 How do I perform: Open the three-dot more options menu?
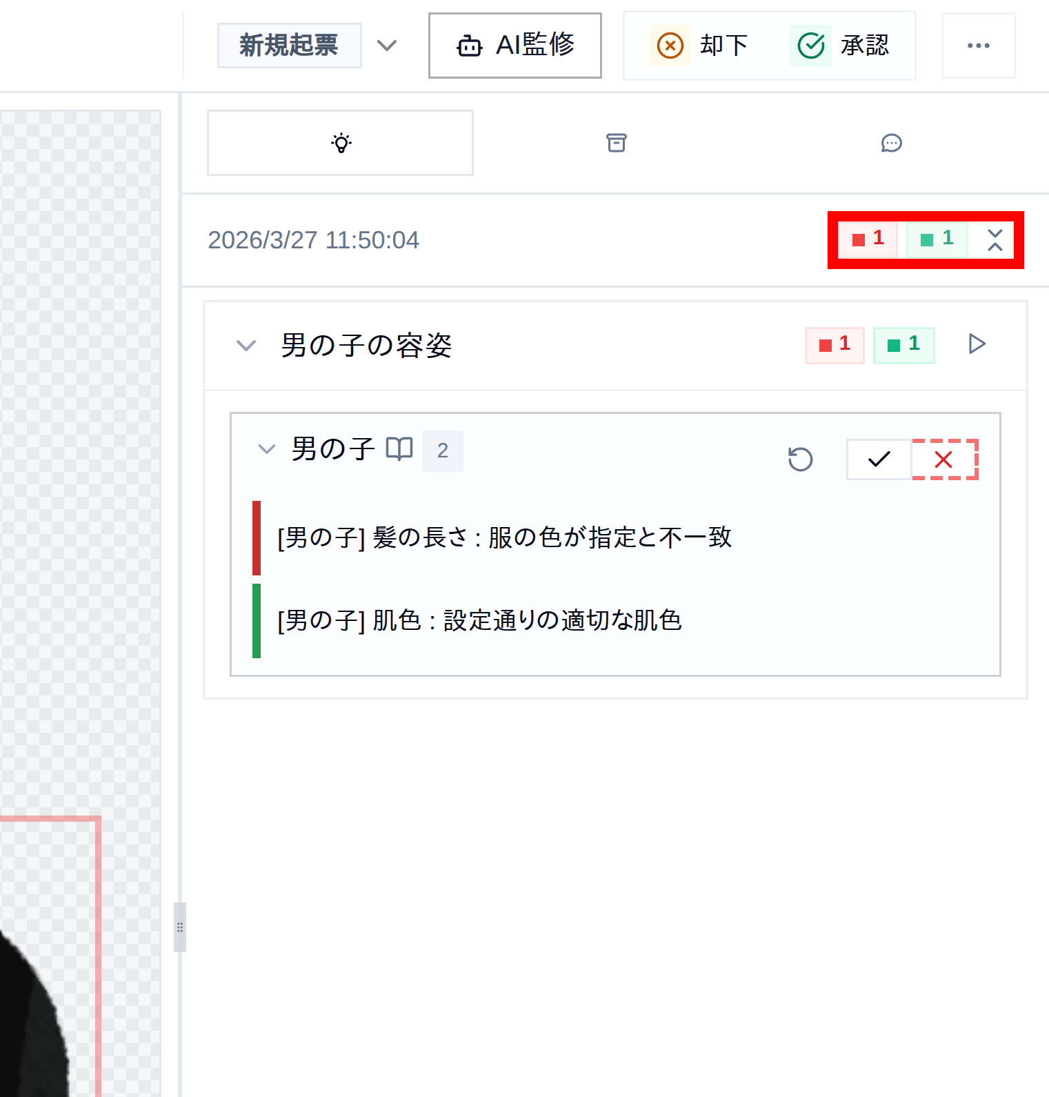point(978,46)
